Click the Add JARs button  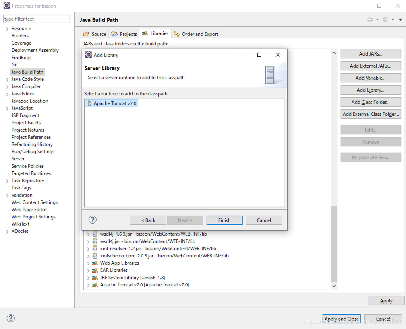tap(371, 54)
